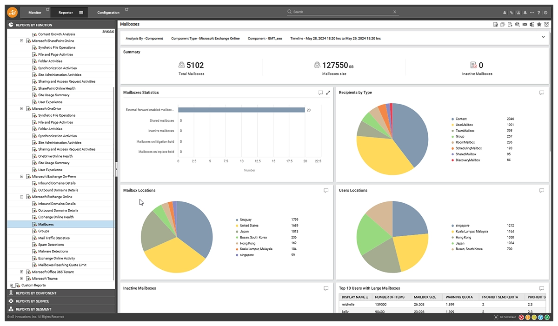
Task: Click the External forward enabled mailbox bar
Action: 241,110
